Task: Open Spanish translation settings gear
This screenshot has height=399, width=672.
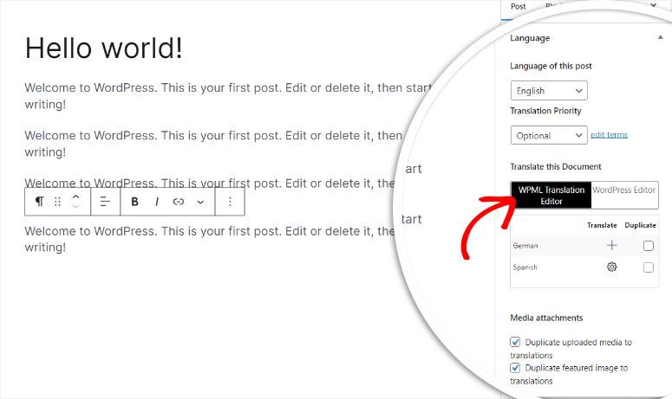Action: pos(612,267)
